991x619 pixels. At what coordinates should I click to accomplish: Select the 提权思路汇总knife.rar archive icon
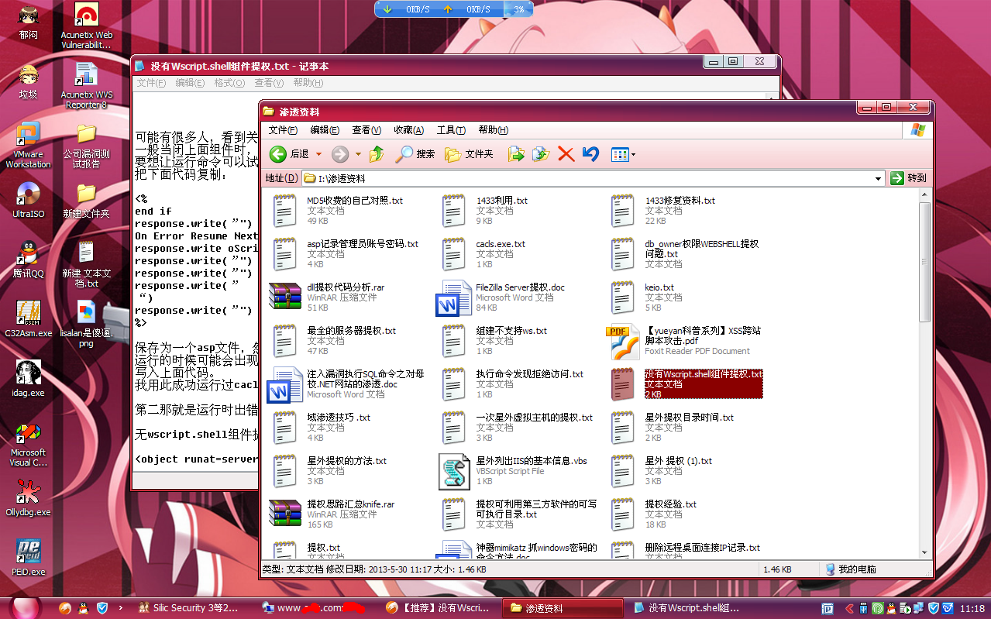pyautogui.click(x=284, y=514)
